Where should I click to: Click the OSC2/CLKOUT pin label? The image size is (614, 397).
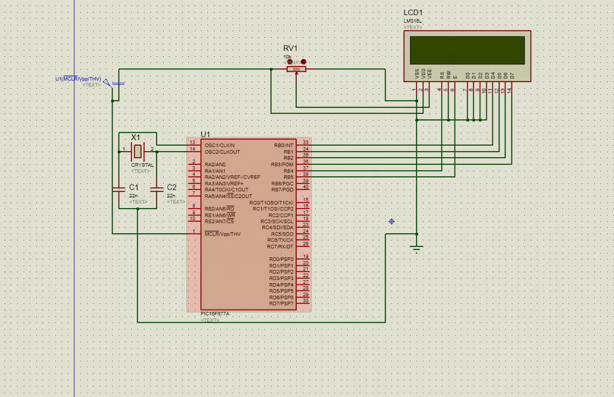pyautogui.click(x=222, y=152)
